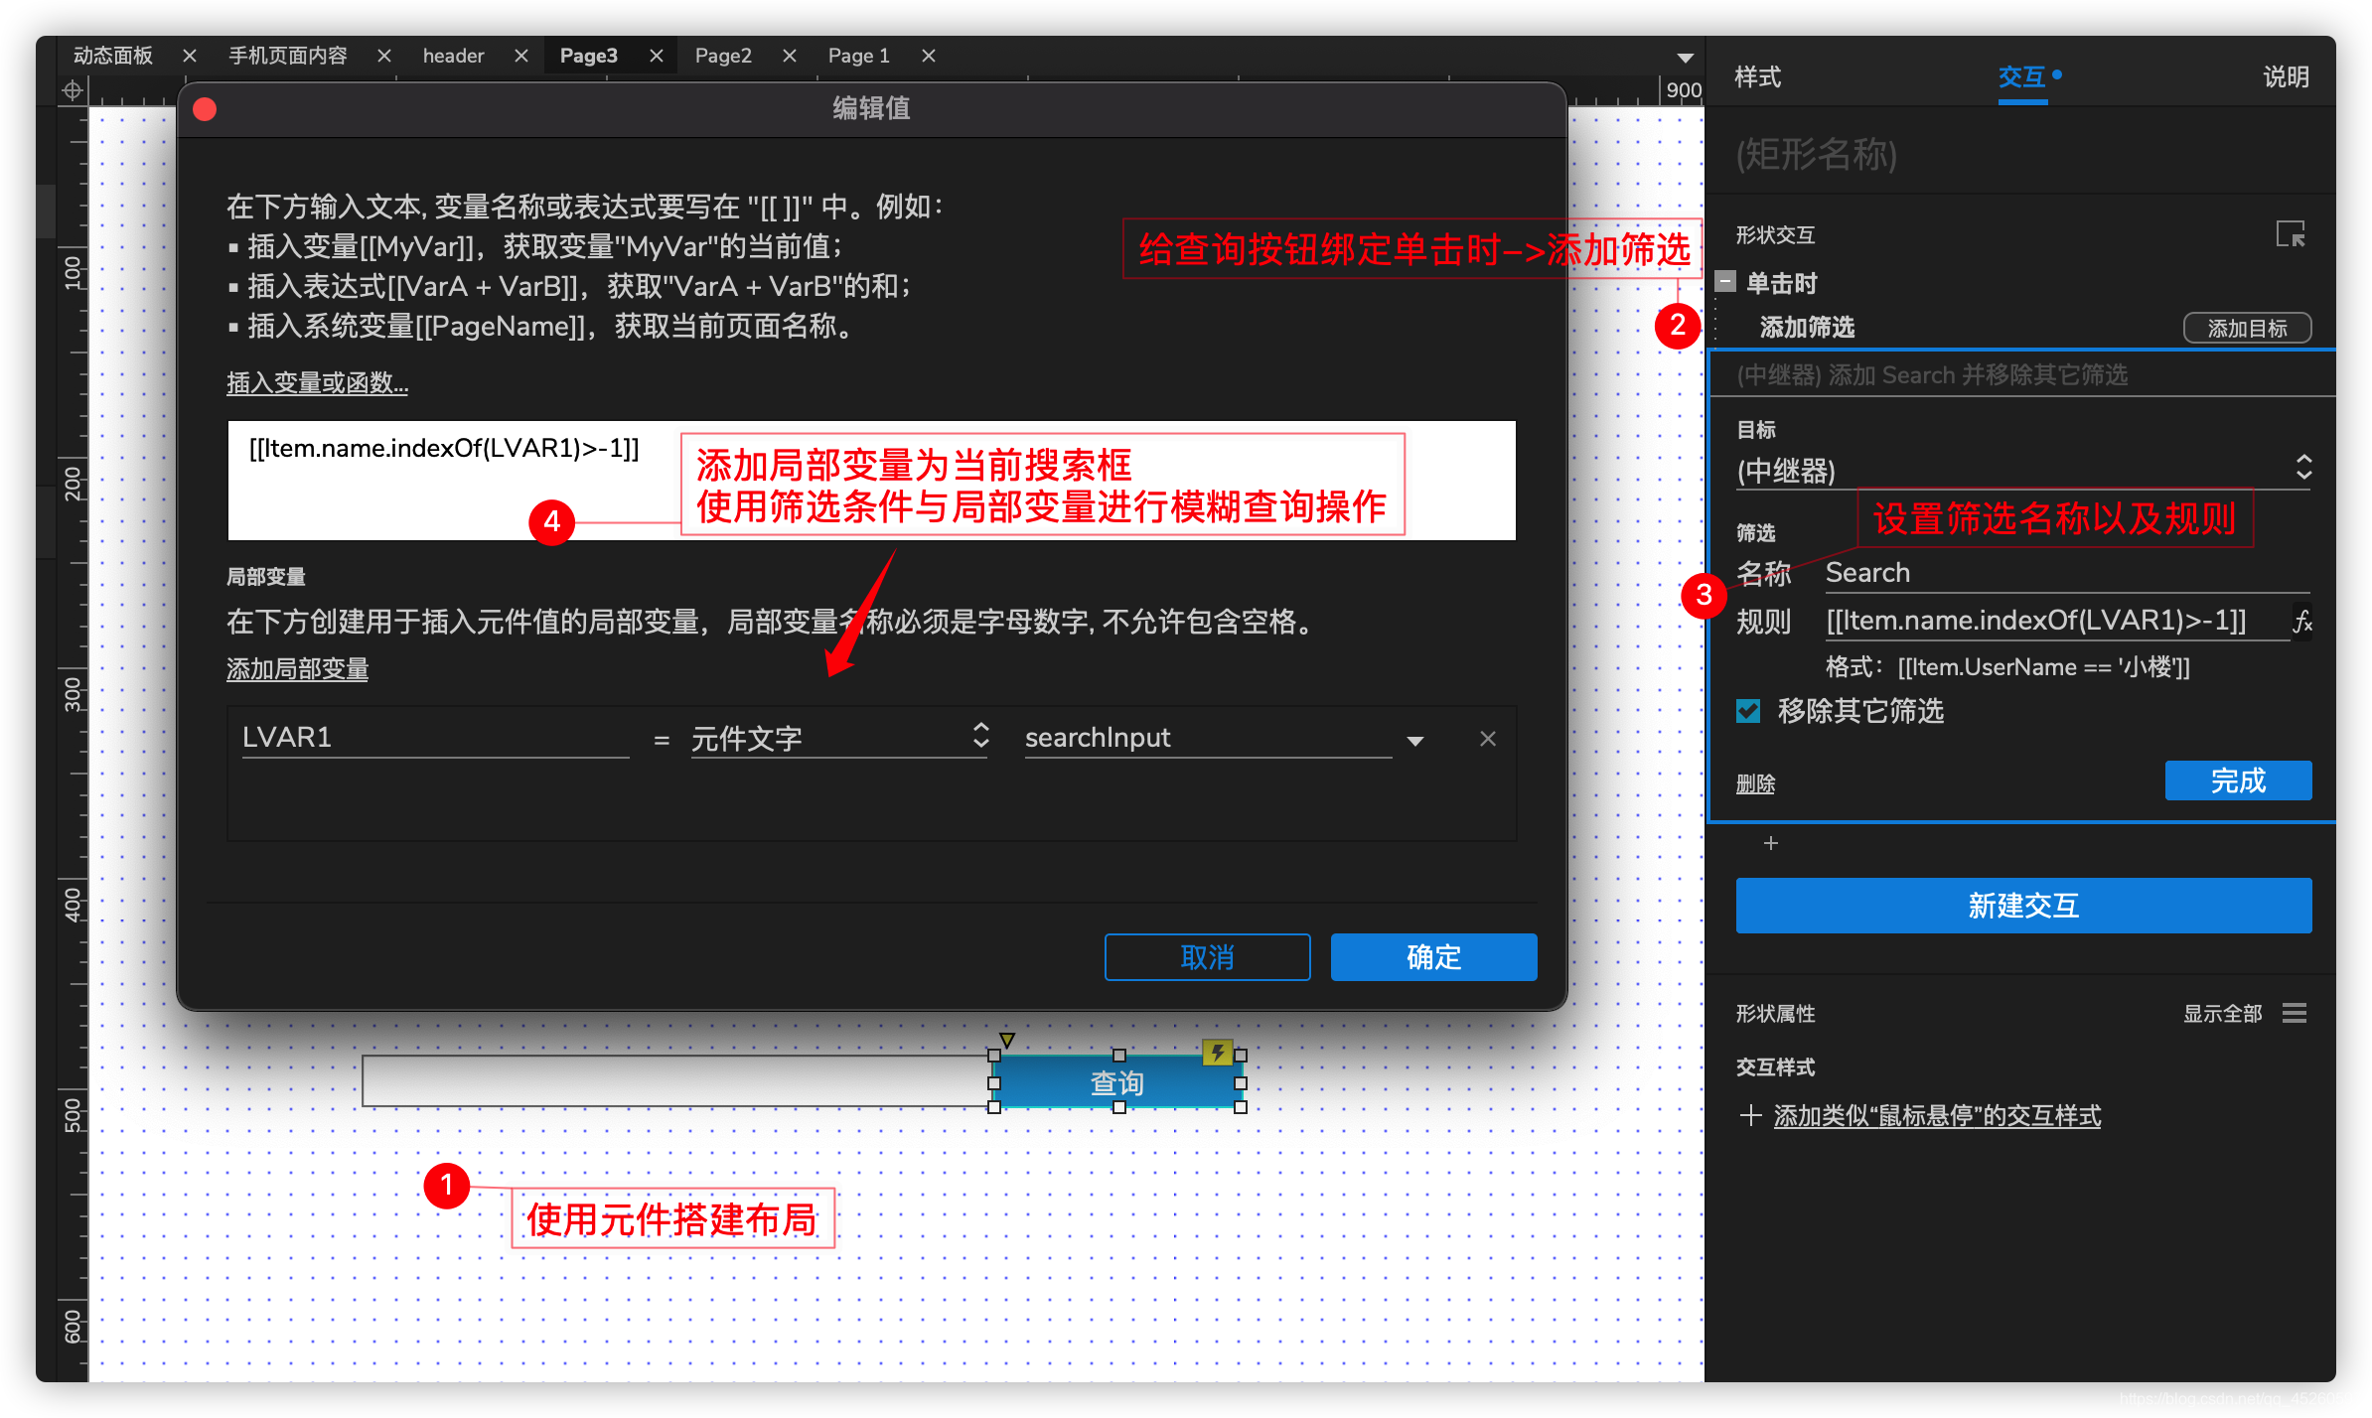Click the 删除 link
This screenshot has height=1418, width=2372.
click(1755, 784)
